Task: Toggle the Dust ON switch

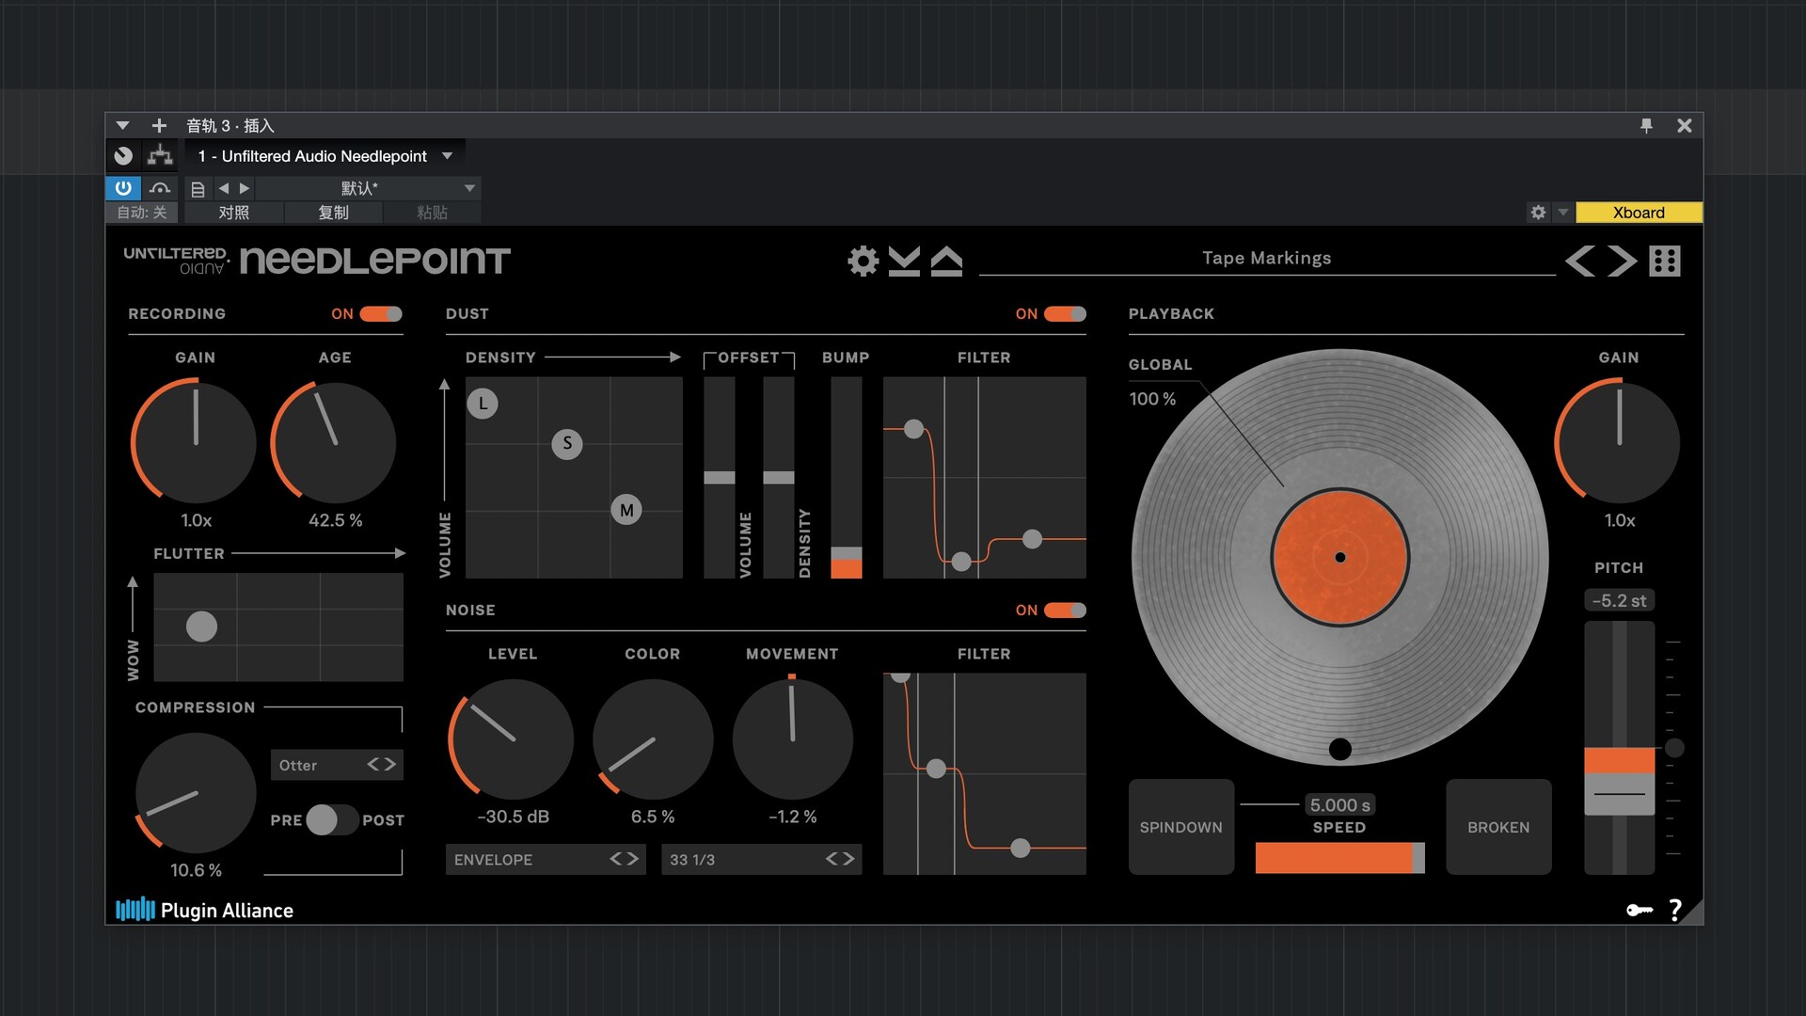Action: [x=1065, y=313]
